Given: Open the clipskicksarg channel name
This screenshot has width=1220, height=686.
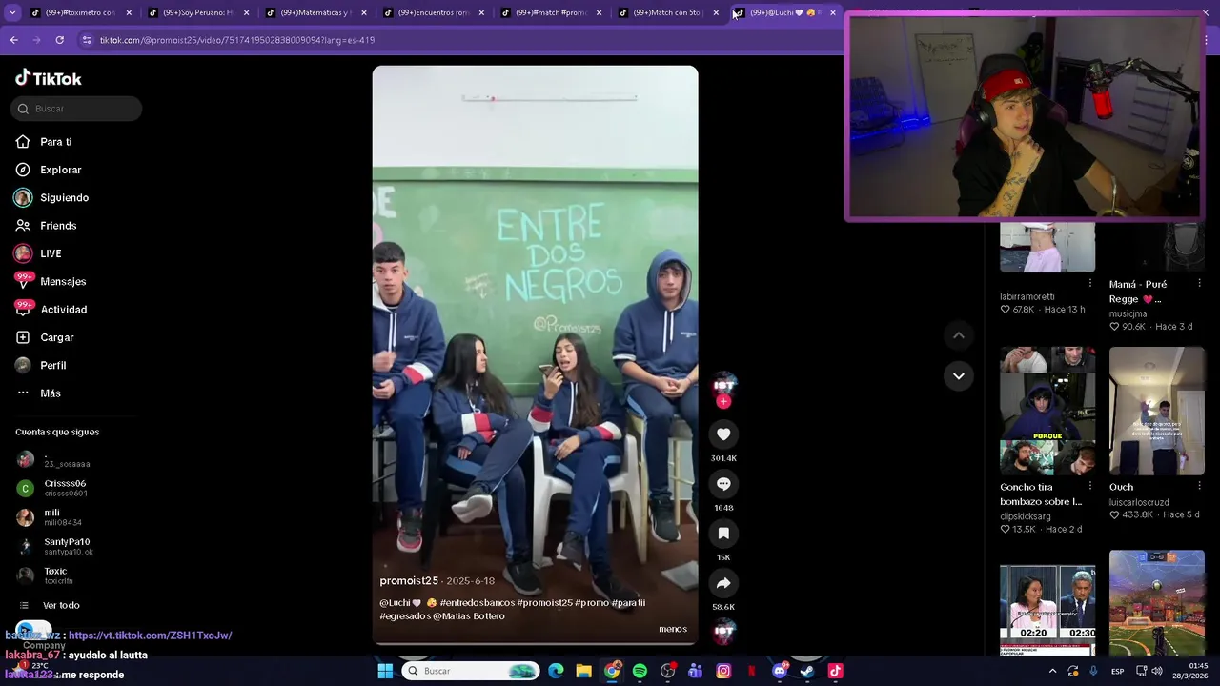Looking at the screenshot, I should (1026, 516).
